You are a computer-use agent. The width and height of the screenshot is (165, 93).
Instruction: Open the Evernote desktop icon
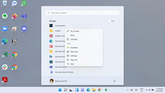pos(5,17)
